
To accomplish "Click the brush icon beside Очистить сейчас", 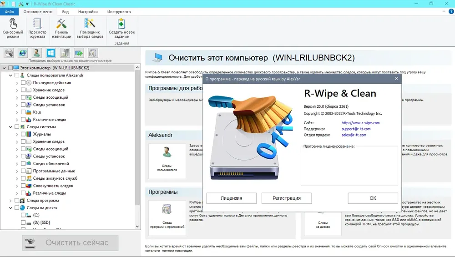I will click(30, 243).
